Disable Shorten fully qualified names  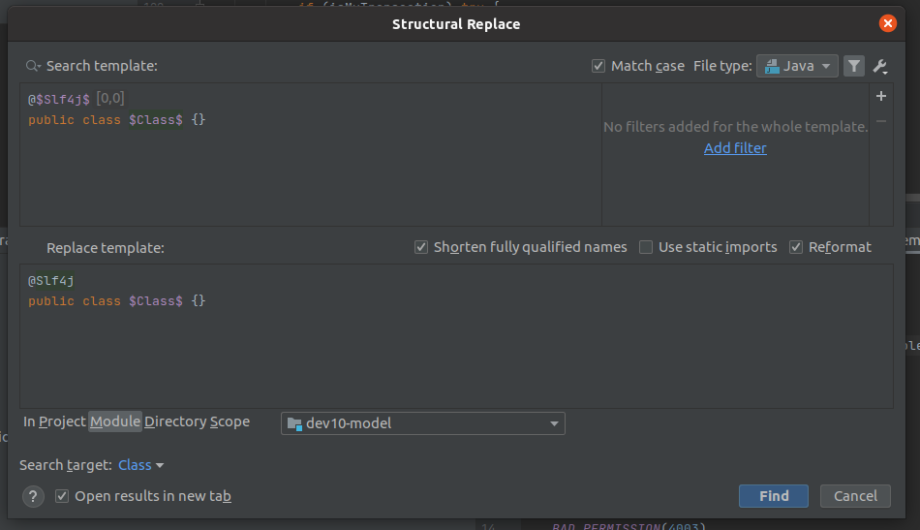(421, 247)
